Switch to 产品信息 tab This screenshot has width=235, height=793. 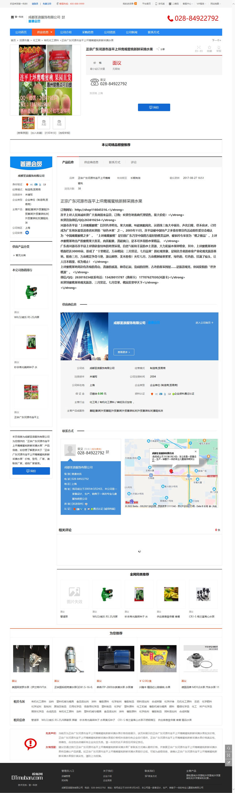(x=68, y=162)
